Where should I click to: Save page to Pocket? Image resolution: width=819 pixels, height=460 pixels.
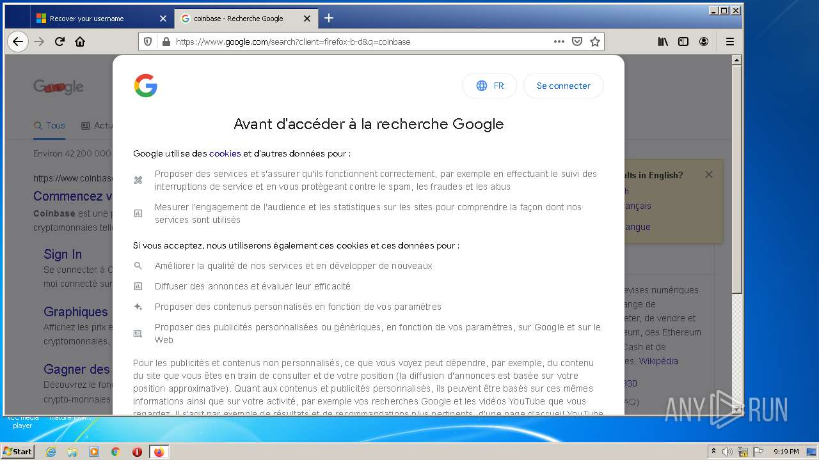click(x=577, y=42)
